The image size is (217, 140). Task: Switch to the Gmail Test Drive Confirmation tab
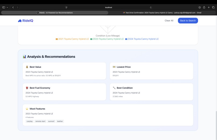click(162, 13)
